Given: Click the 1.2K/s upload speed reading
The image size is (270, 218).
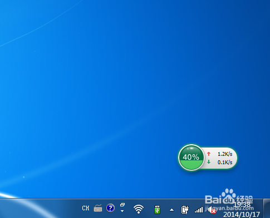Looking at the screenshot, I should (x=225, y=154).
